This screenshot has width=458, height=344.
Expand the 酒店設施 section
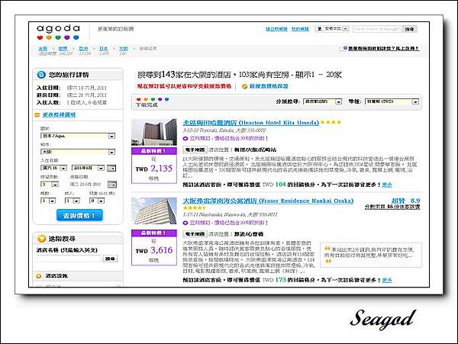click(x=56, y=275)
